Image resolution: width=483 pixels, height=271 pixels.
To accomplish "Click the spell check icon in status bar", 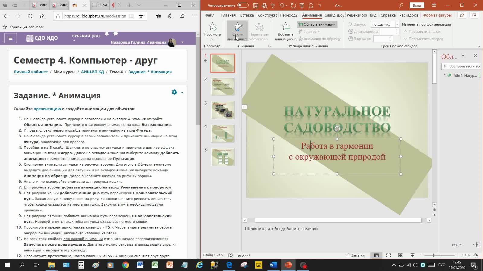I will pyautogui.click(x=231, y=255).
